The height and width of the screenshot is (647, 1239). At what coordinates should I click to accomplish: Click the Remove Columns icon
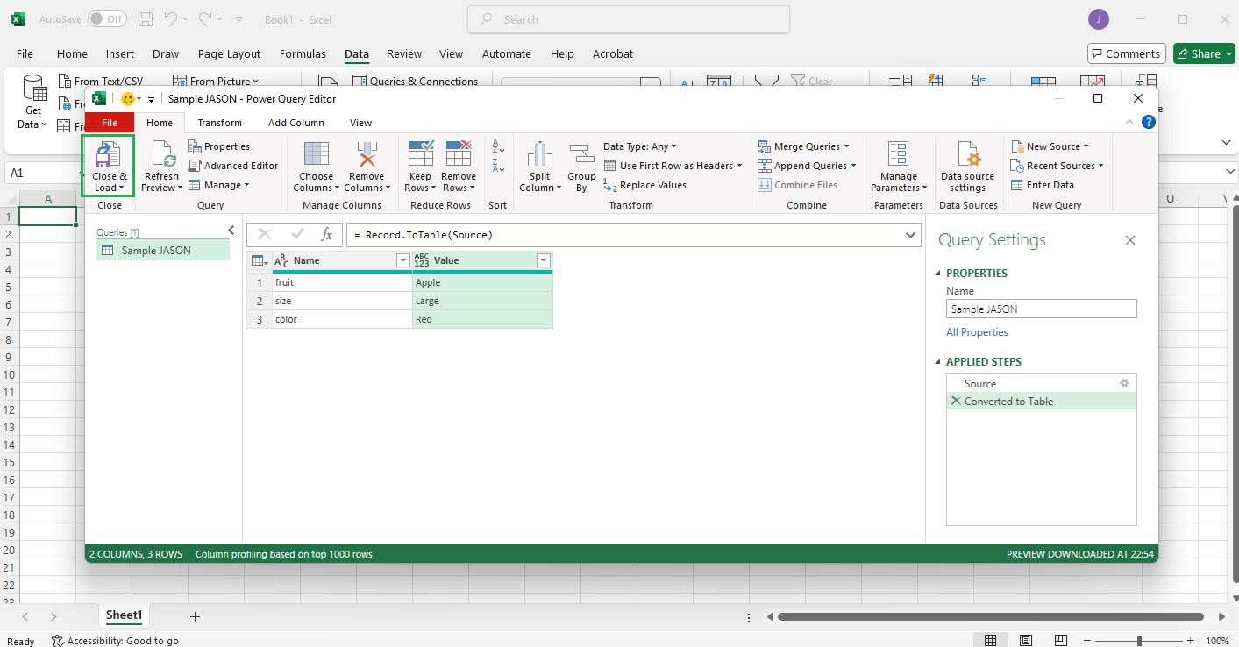pos(367,154)
